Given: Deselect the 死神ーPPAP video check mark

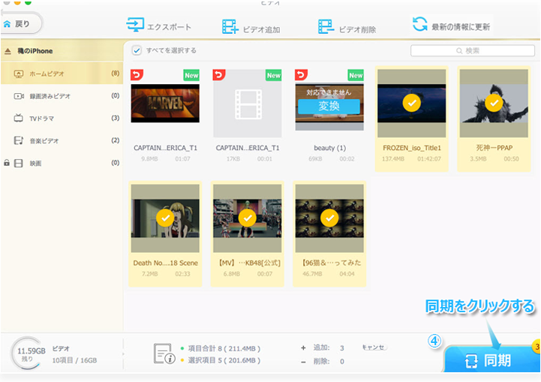Looking at the screenshot, I should [x=494, y=103].
